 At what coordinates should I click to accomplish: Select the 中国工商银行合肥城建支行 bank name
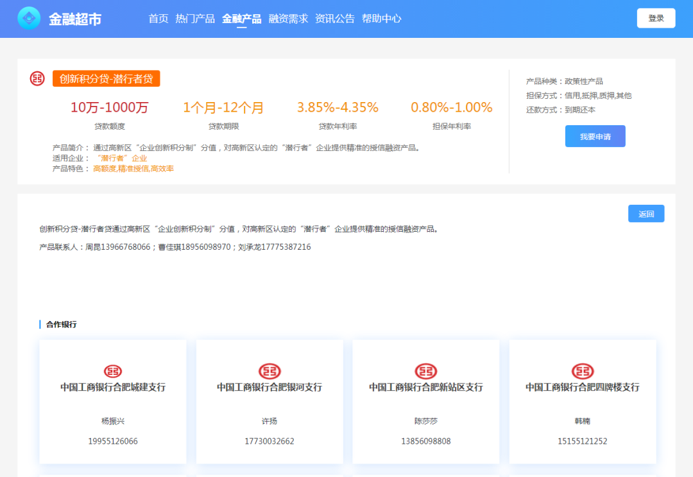click(x=113, y=387)
